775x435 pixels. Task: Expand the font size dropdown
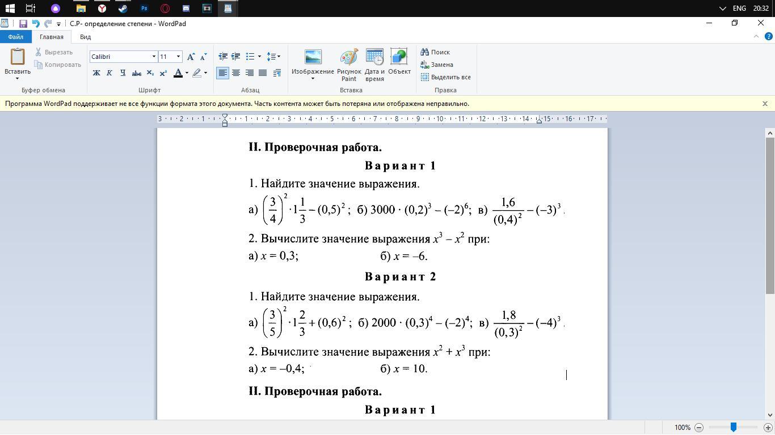coord(178,57)
